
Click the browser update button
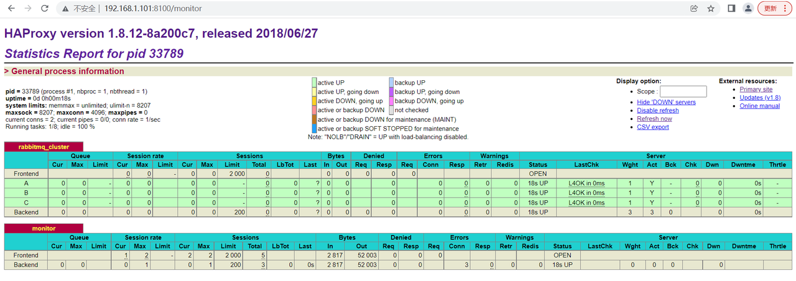coord(774,9)
